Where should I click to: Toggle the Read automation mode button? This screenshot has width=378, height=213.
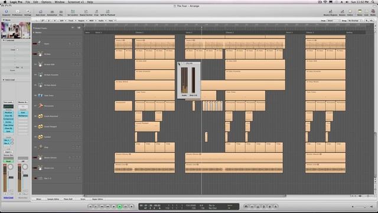(8, 162)
